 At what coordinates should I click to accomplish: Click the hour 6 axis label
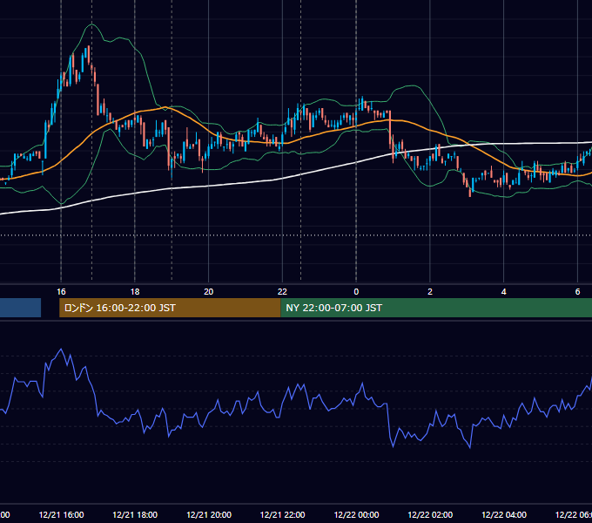578,292
